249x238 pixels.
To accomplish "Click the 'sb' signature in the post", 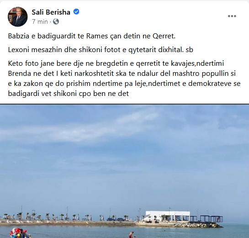I will (x=189, y=50).
